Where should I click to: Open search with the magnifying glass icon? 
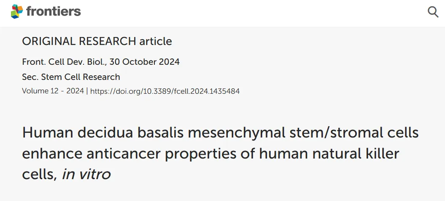[x=433, y=12]
